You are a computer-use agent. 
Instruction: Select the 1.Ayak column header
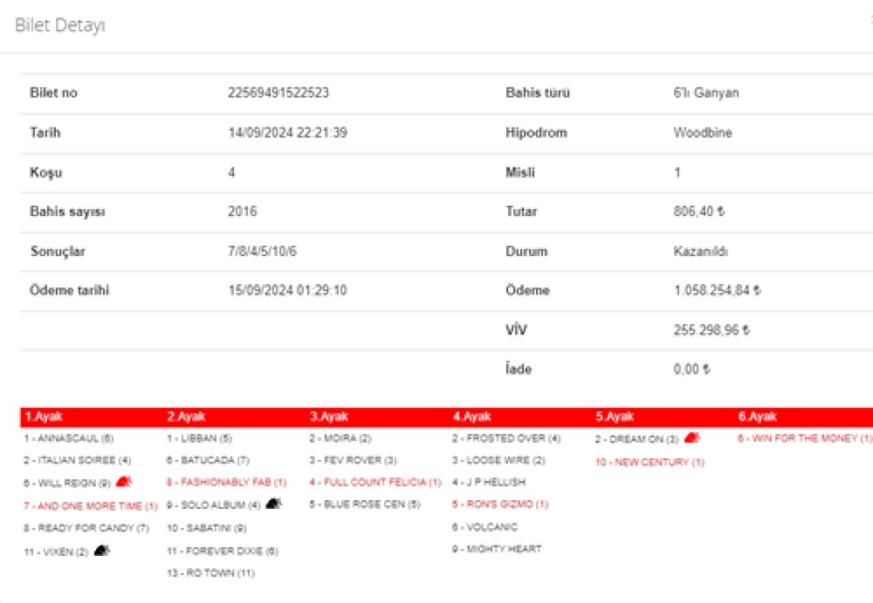43,417
